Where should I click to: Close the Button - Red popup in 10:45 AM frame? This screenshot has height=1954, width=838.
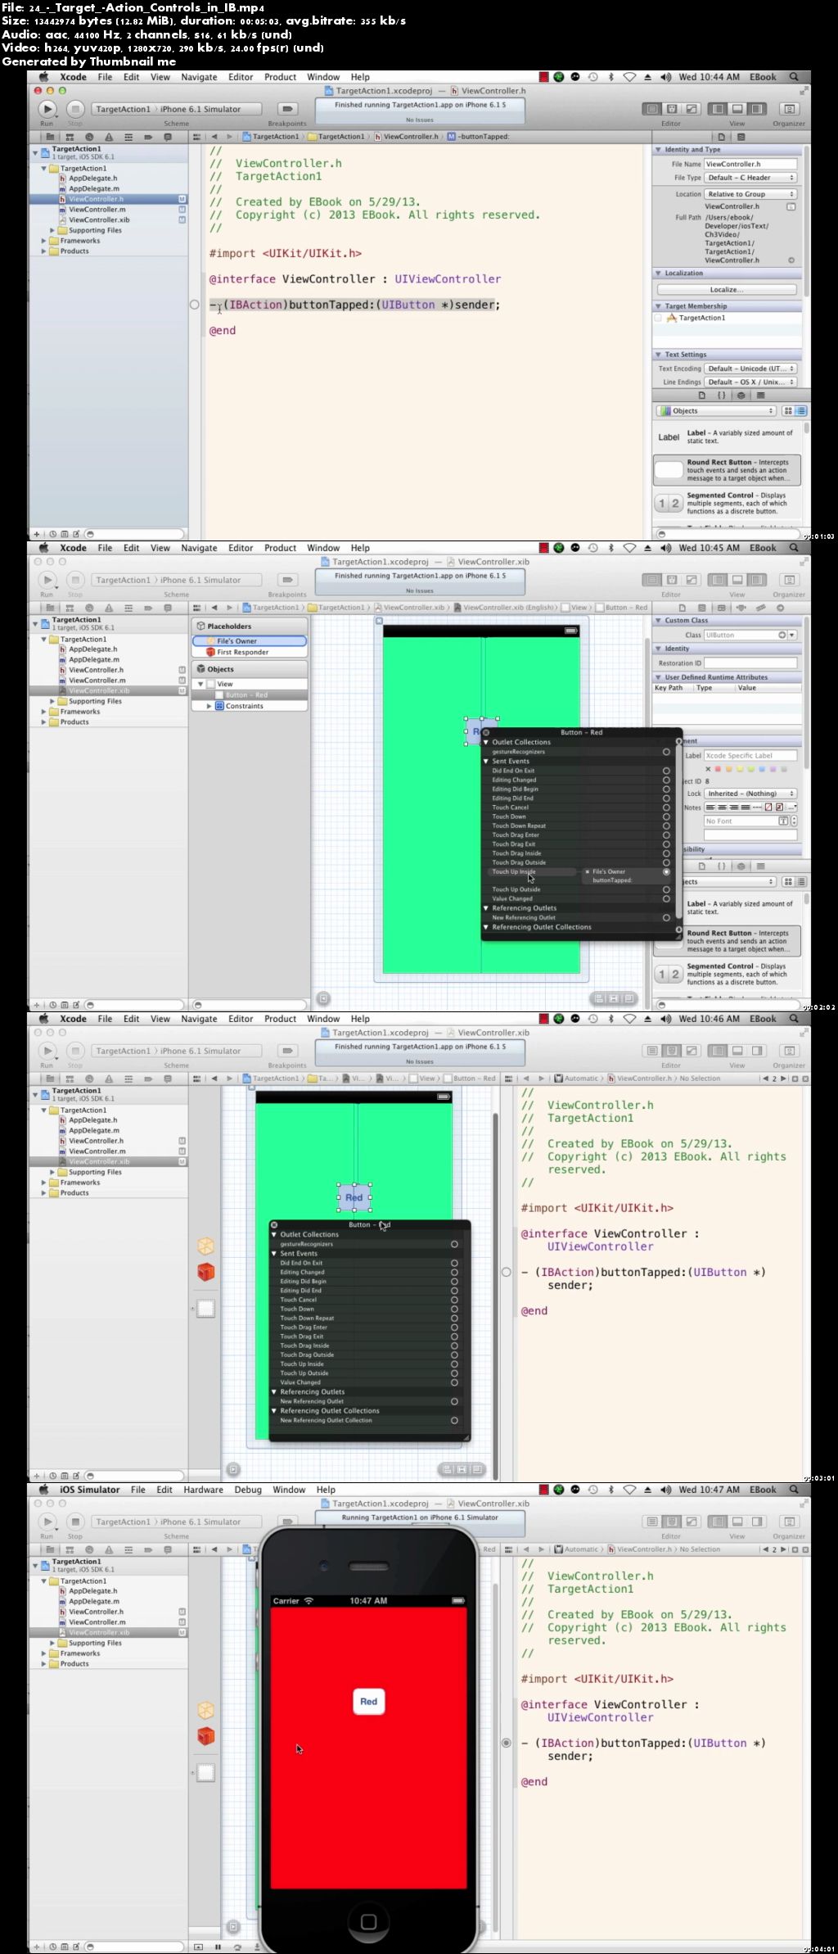pos(485,733)
